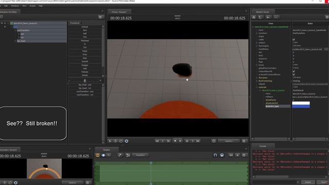329x185 pixels.
Task: Click the Element Viewer up-level icon
Action: point(260,17)
